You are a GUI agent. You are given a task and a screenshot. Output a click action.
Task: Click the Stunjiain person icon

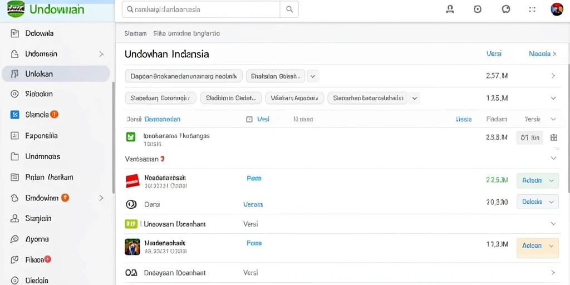tap(14, 218)
